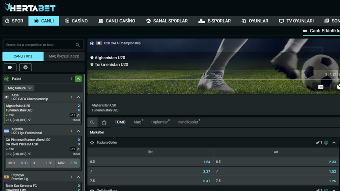Switch to MAÇ ÖNCESİ (1633) tab
340x191 pixels.
click(64, 56)
